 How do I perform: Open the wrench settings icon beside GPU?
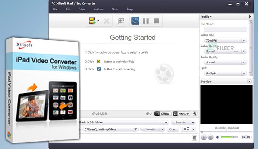click(x=195, y=114)
